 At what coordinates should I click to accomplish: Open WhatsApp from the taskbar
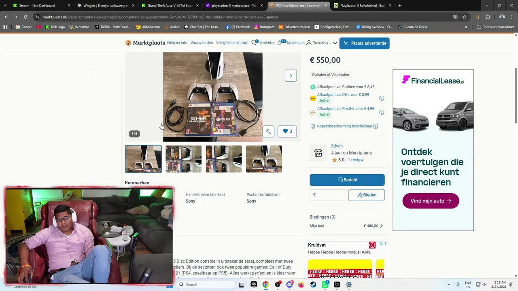(x=325, y=285)
